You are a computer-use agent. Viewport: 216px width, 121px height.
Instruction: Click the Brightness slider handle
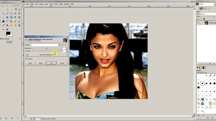click(47, 48)
